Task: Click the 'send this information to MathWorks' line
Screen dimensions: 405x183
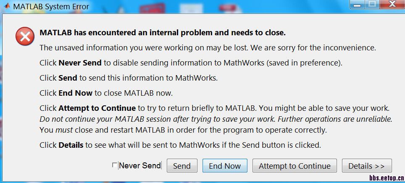Action: tap(129, 78)
